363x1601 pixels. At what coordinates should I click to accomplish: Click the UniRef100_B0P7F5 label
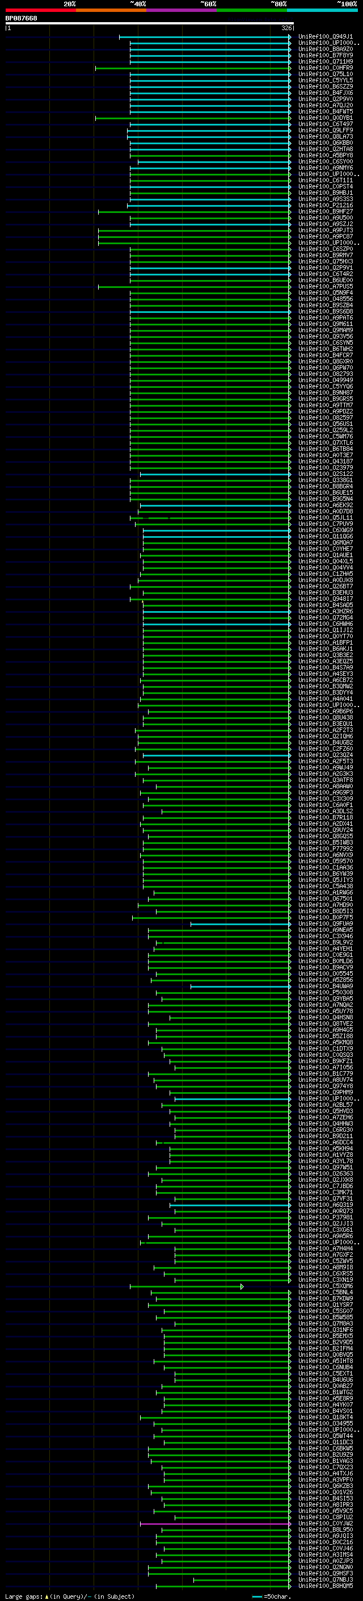point(326,917)
